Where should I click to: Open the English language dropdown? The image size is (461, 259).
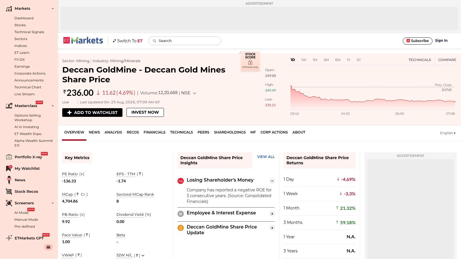tap(448, 133)
